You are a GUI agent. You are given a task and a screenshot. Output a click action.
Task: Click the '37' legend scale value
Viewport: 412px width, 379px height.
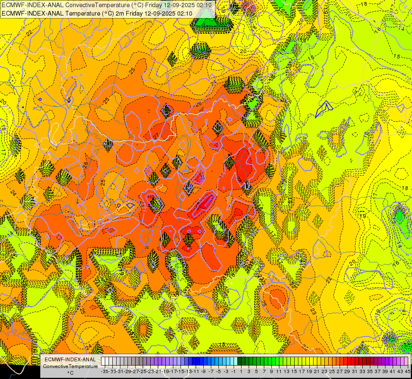(377, 372)
